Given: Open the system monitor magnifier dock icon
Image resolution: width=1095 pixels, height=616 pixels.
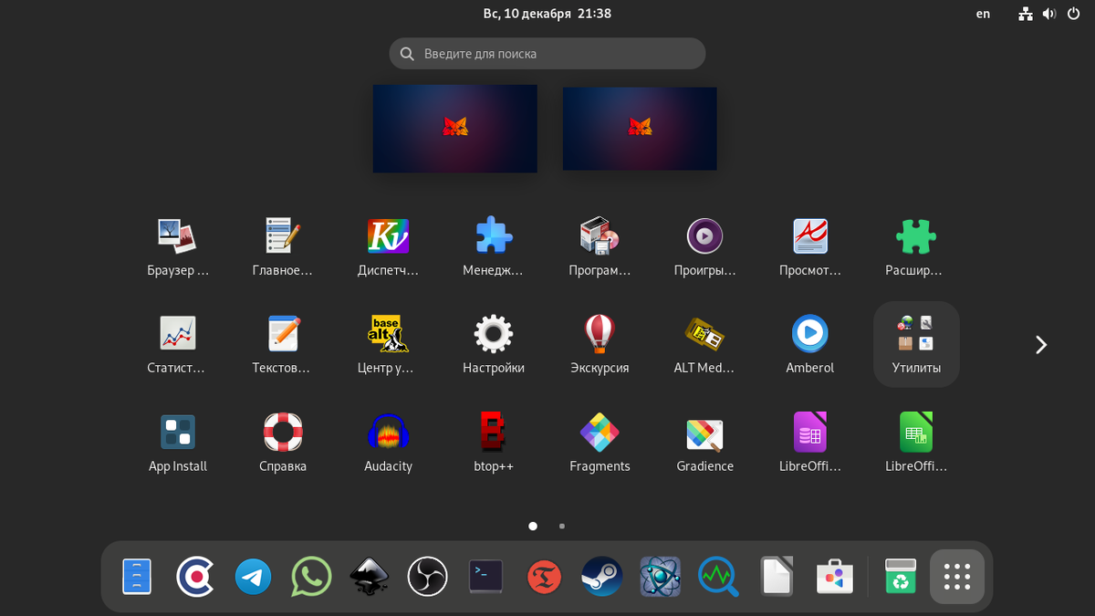Looking at the screenshot, I should (x=718, y=577).
